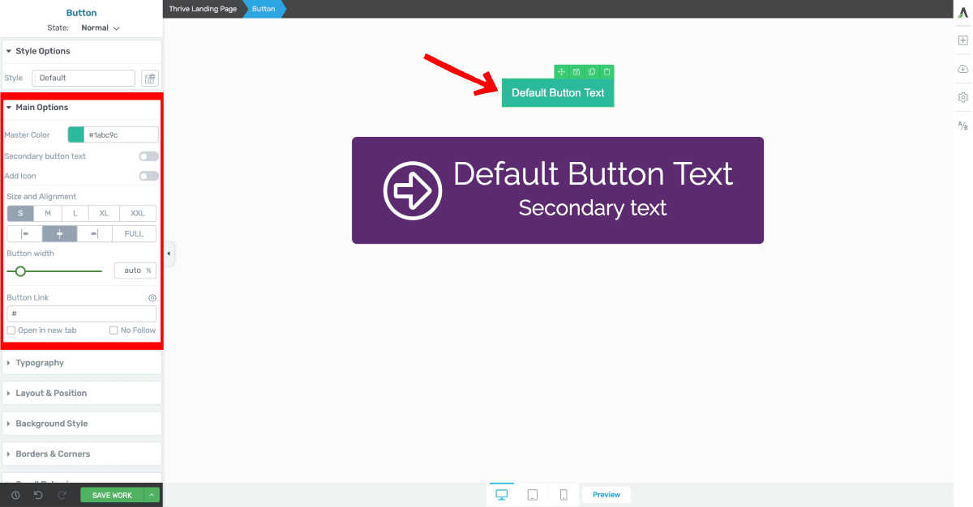Click the undo arrow icon

pyautogui.click(x=38, y=495)
